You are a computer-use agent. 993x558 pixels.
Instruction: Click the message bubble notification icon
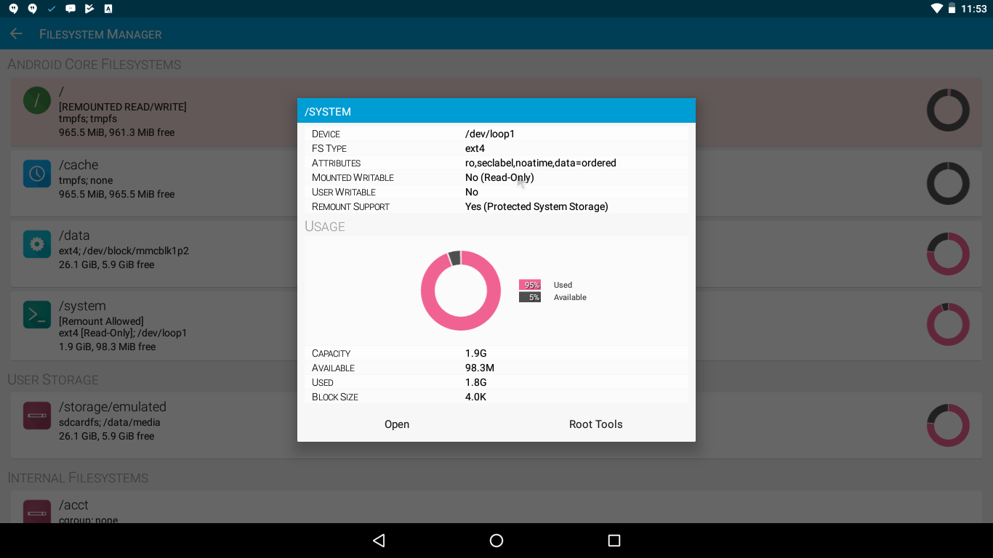click(71, 9)
